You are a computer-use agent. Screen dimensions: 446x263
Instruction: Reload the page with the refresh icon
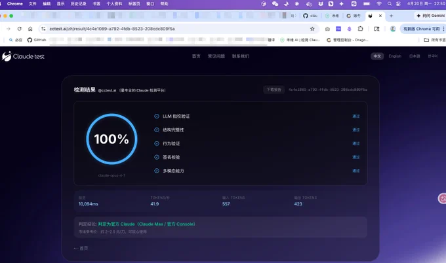tap(19, 29)
